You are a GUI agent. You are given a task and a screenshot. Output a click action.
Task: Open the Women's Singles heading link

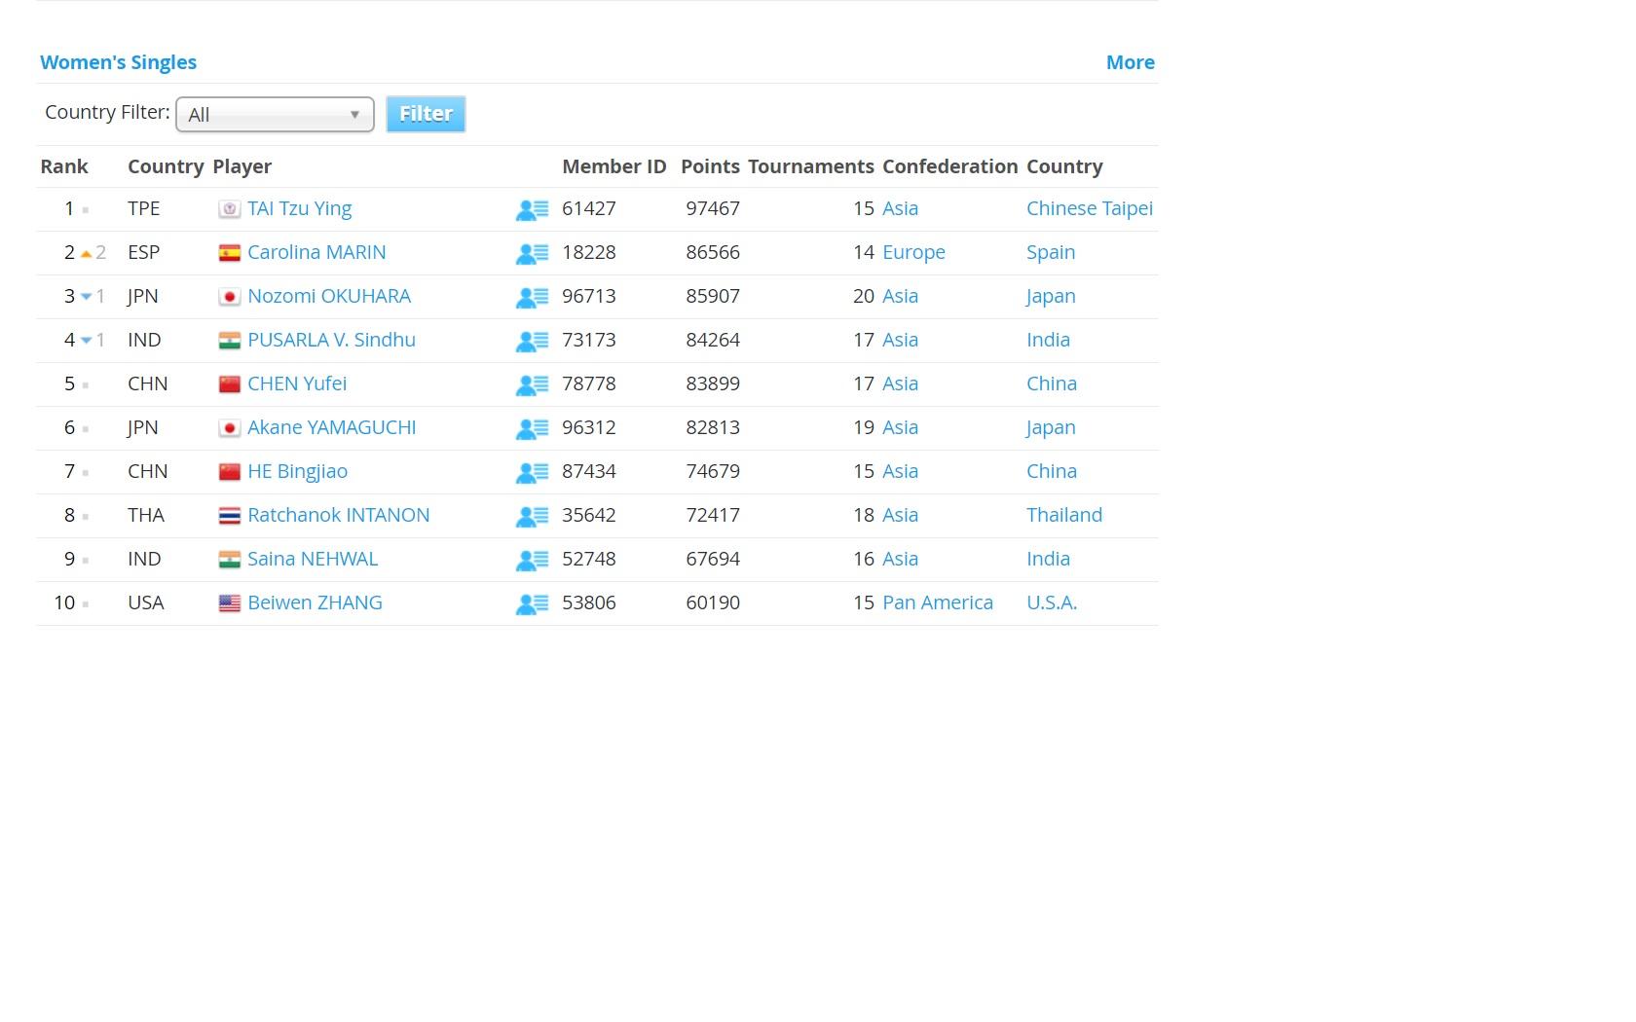[118, 62]
